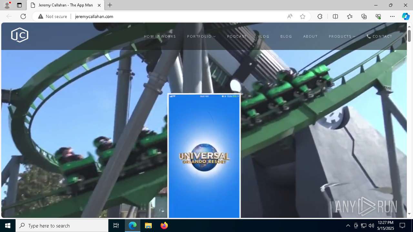
Task: Open Task View on taskbar
Action: click(116, 226)
